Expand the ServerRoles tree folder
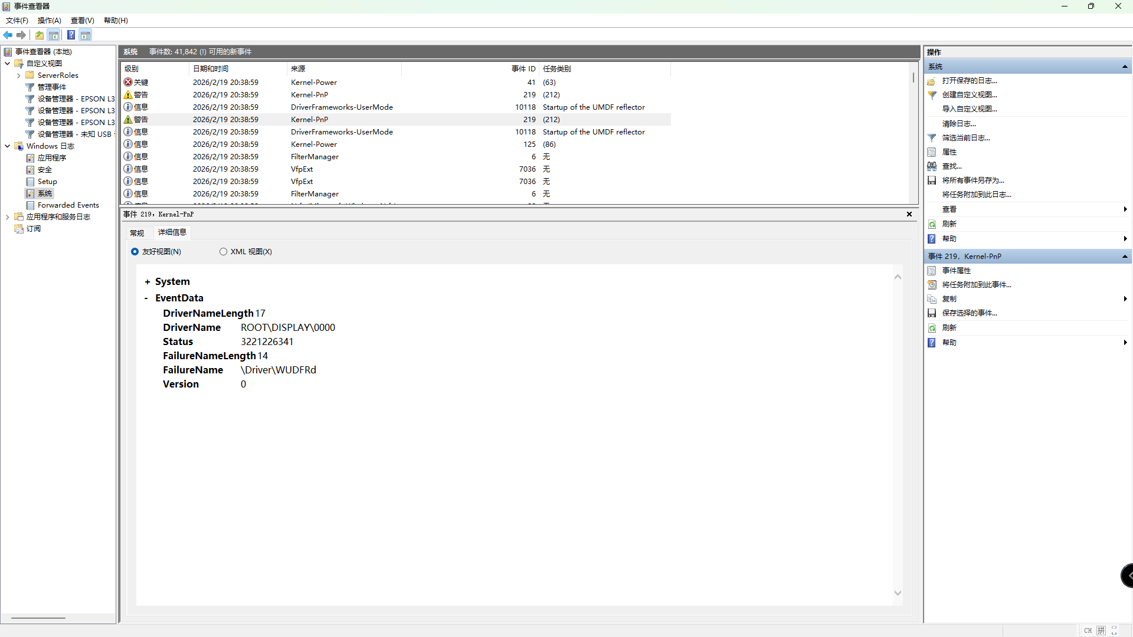 click(x=18, y=75)
